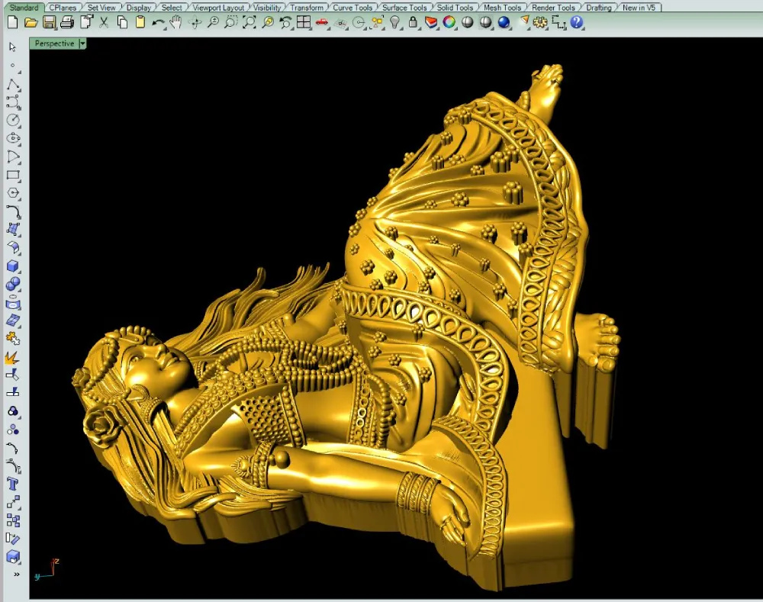The image size is (763, 602).
Task: Choose the Text Object T icon
Action: (13, 484)
